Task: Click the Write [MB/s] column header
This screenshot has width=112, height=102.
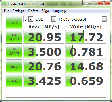Action: tap(86, 26)
